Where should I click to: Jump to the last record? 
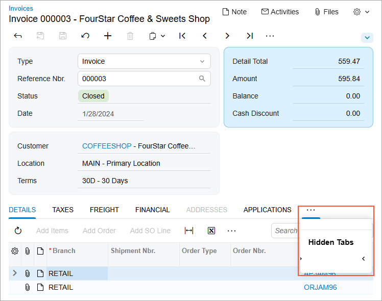pyautogui.click(x=249, y=36)
